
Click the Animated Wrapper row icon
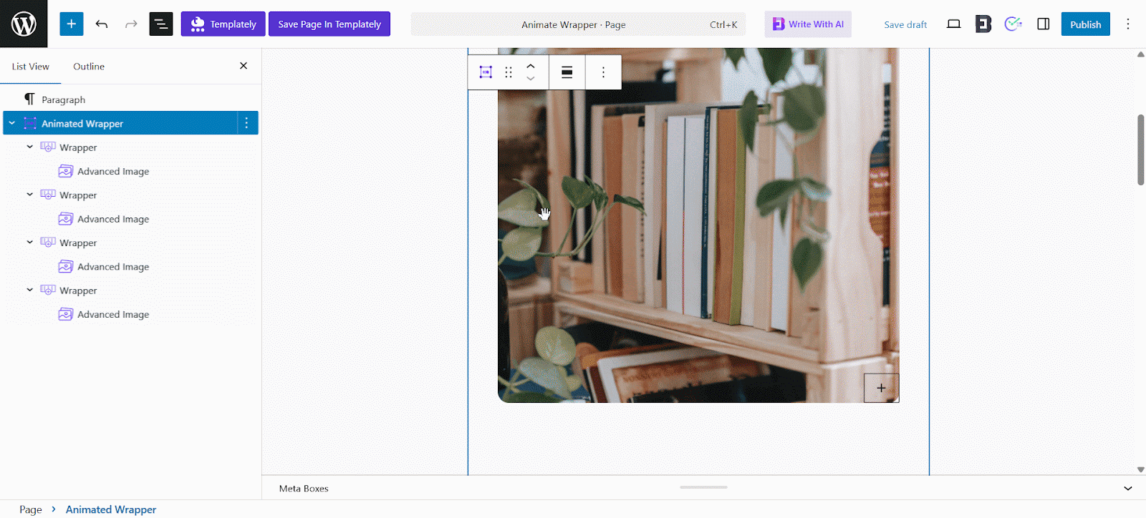click(30, 123)
